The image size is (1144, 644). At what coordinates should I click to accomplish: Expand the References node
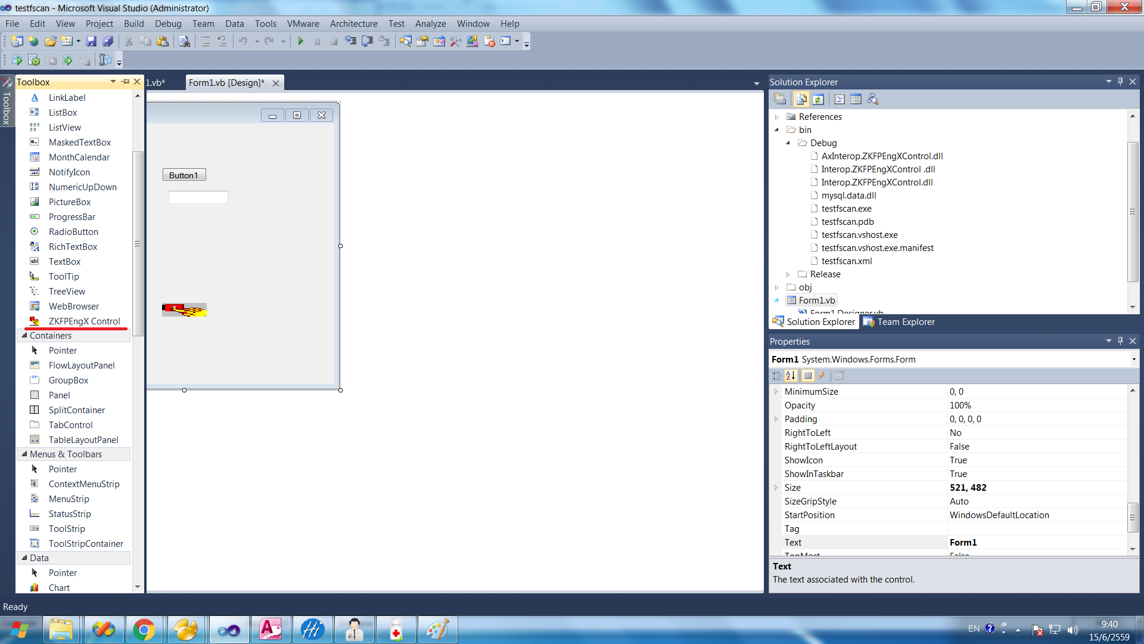click(777, 117)
